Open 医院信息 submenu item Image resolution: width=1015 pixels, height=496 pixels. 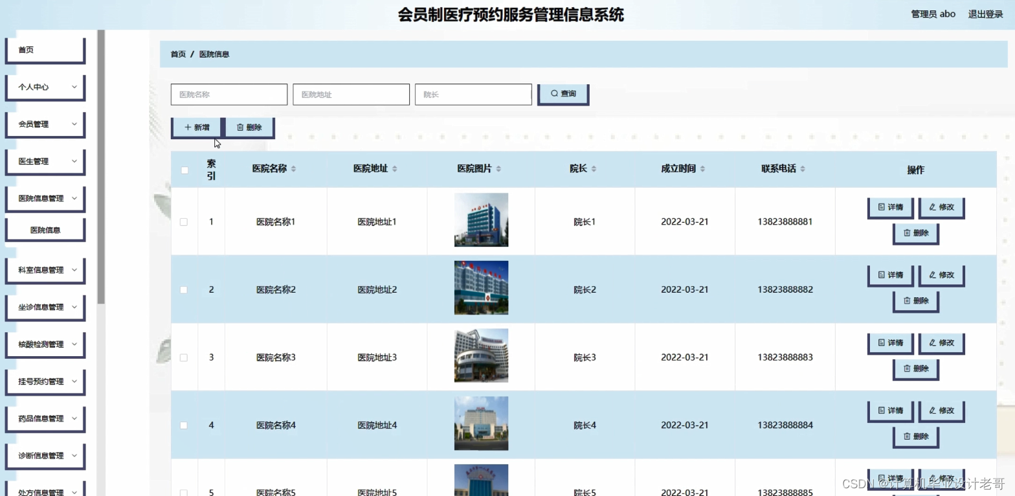pos(45,230)
